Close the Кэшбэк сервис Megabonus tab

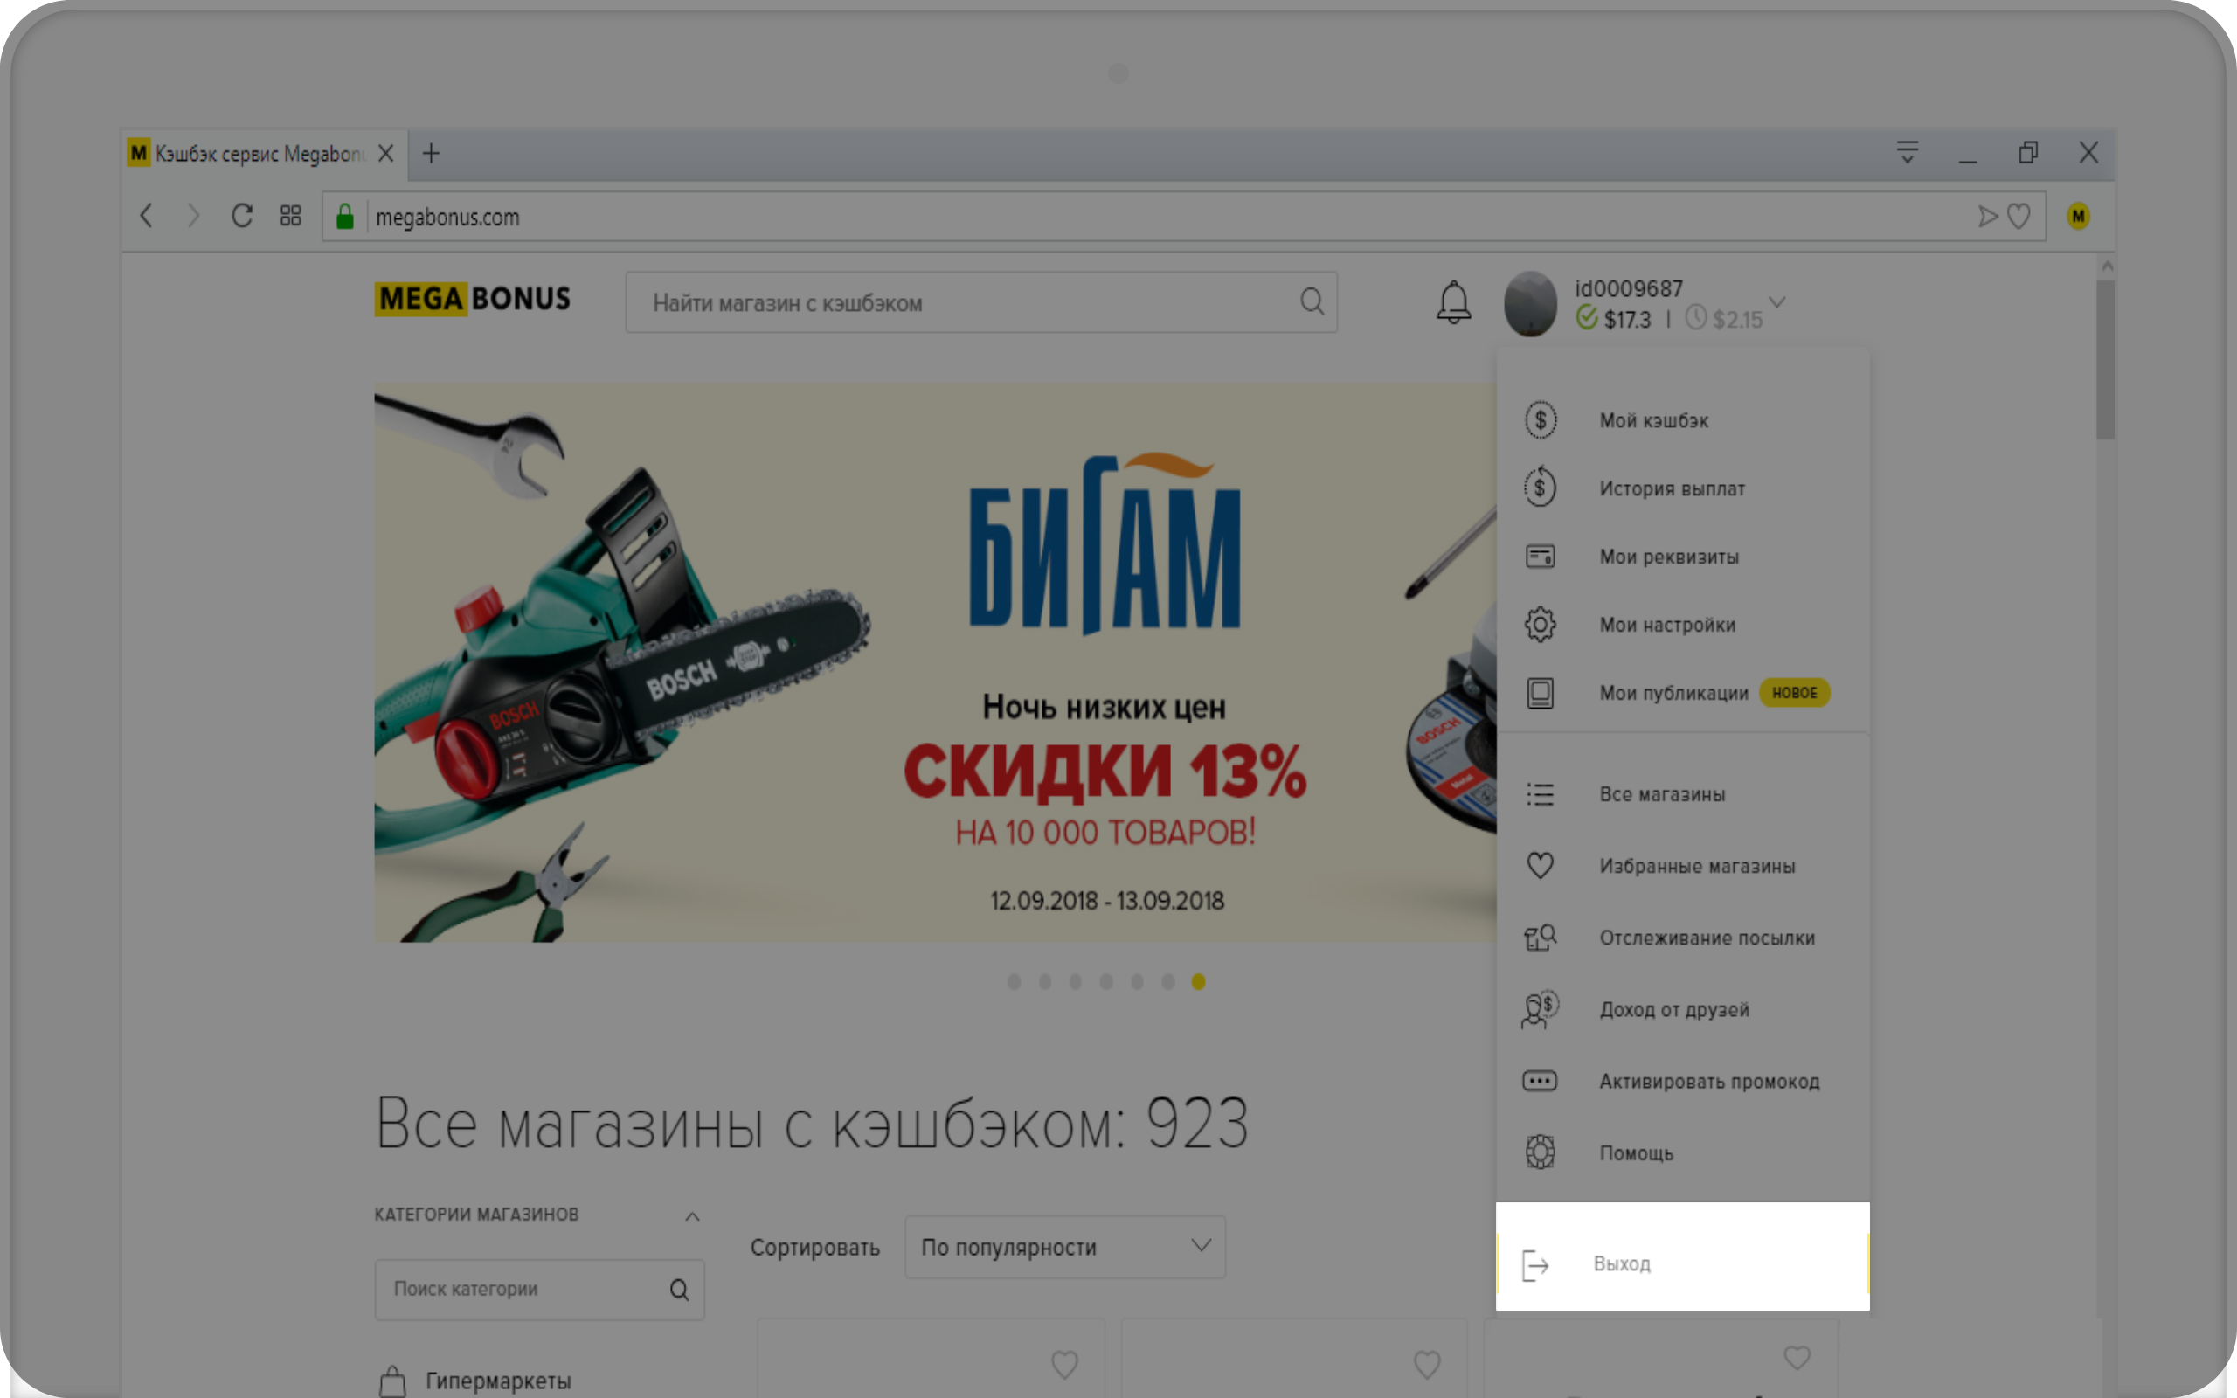(x=386, y=153)
